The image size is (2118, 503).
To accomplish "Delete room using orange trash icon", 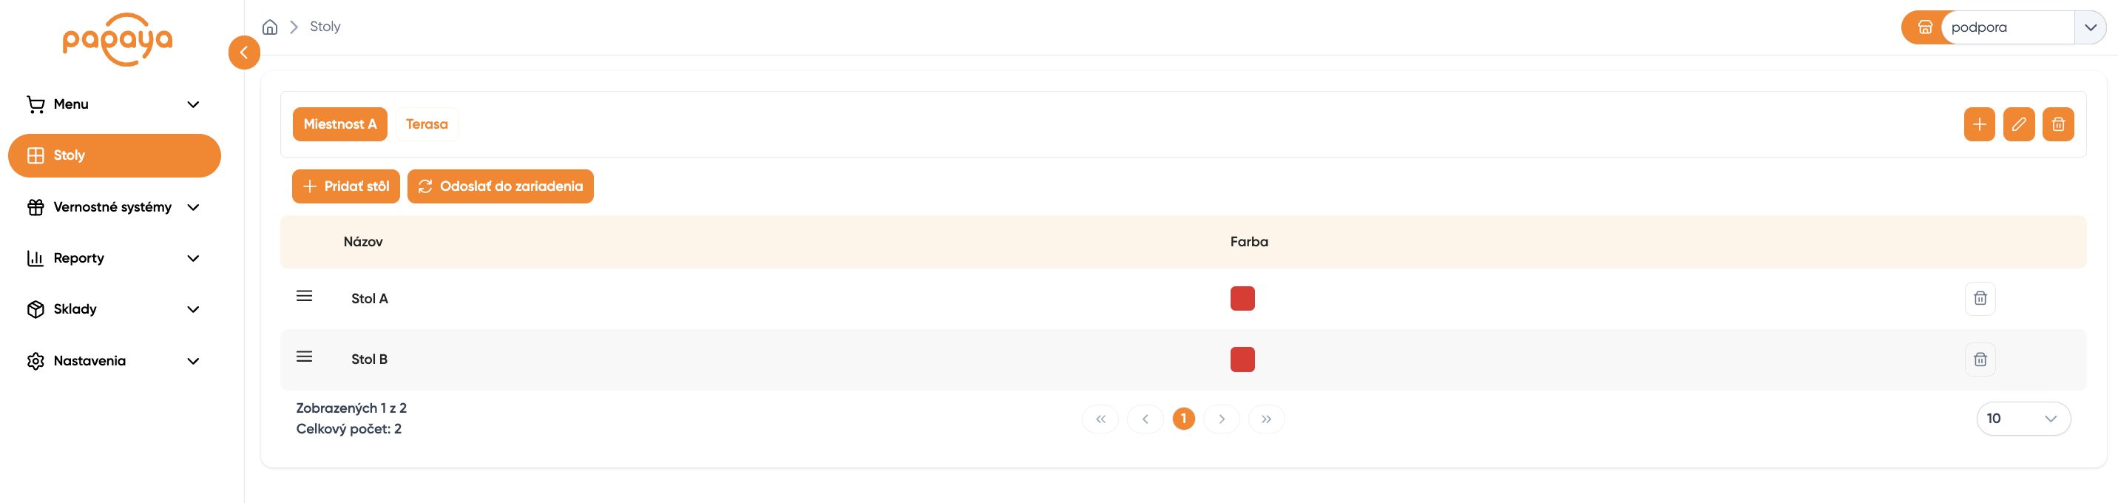I will point(2058,124).
